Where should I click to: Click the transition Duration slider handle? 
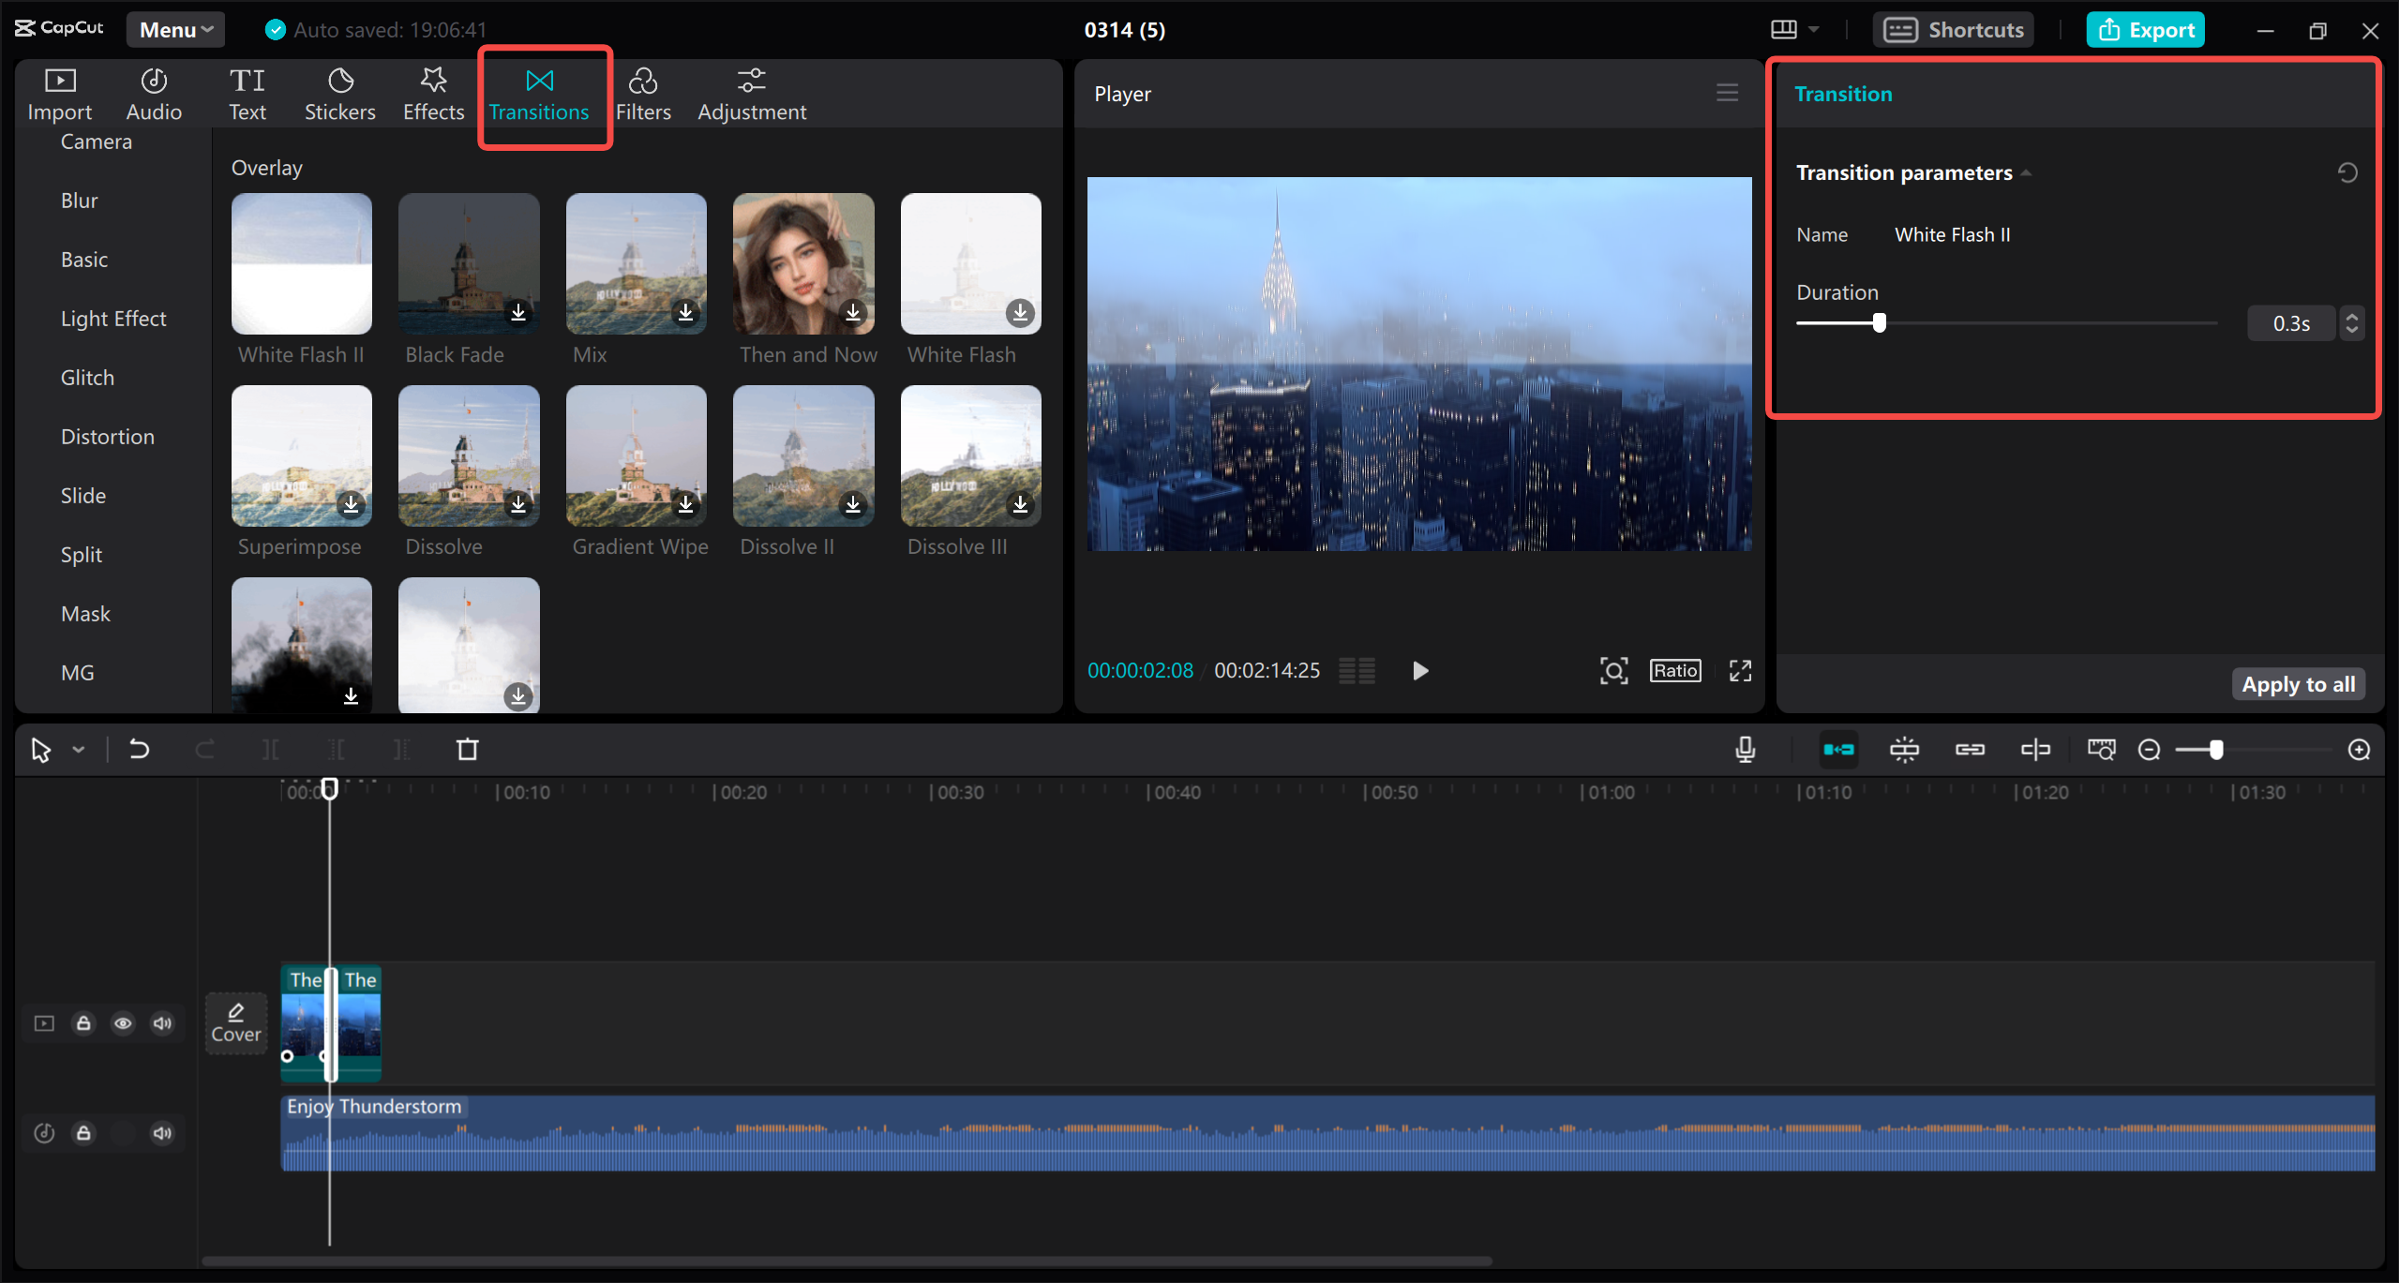tap(1879, 322)
